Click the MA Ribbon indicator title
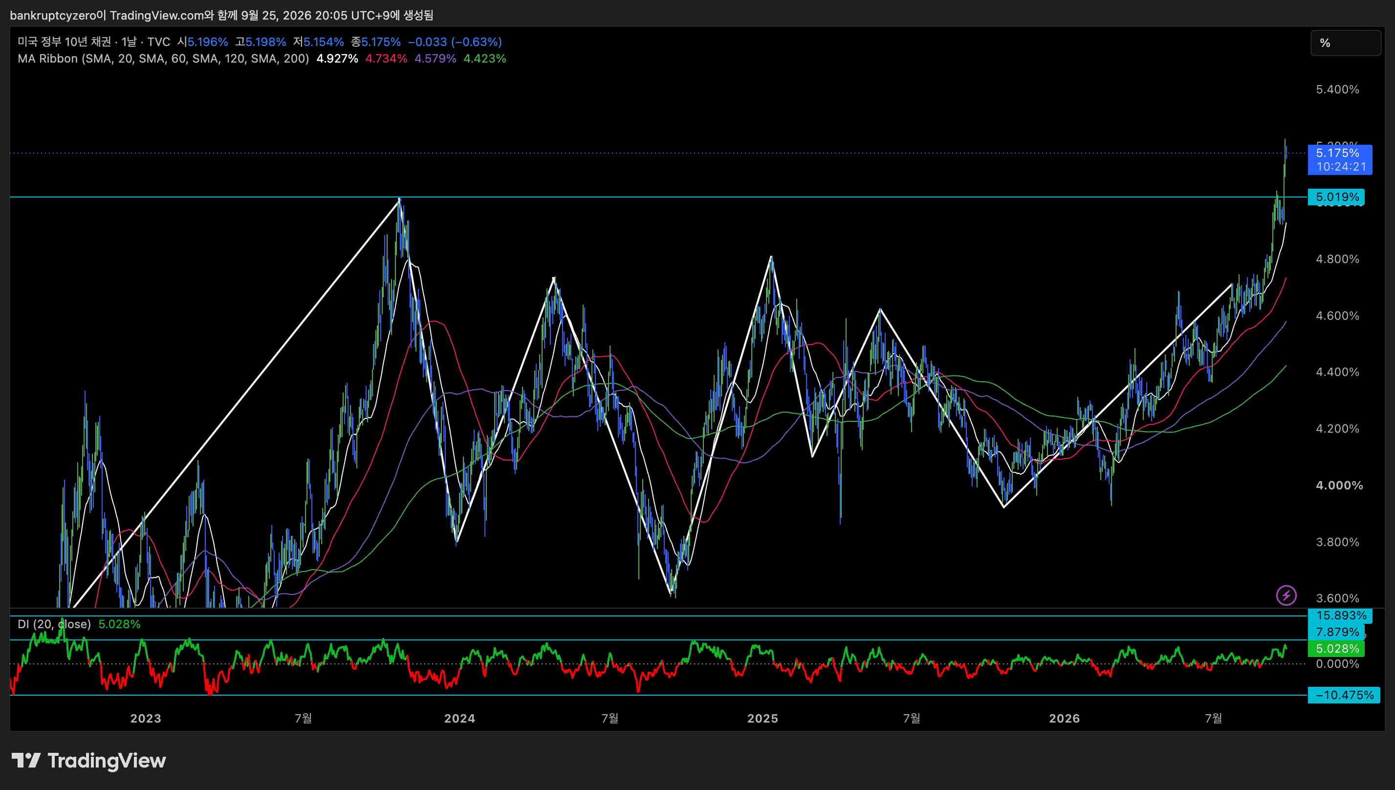This screenshot has width=1395, height=790. [163, 59]
